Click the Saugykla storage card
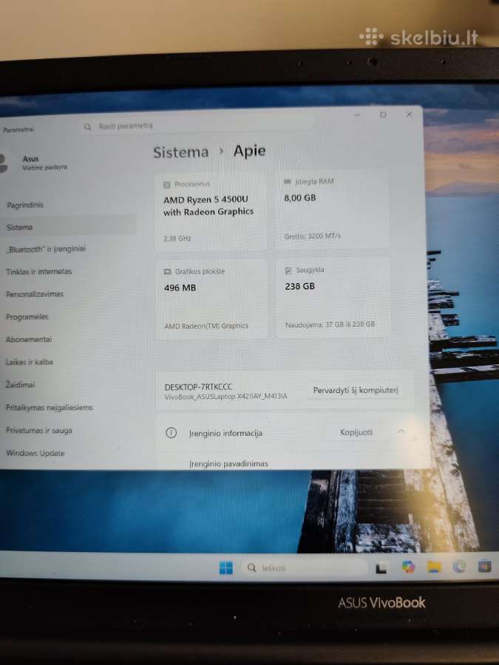The height and width of the screenshot is (665, 499). (333, 297)
